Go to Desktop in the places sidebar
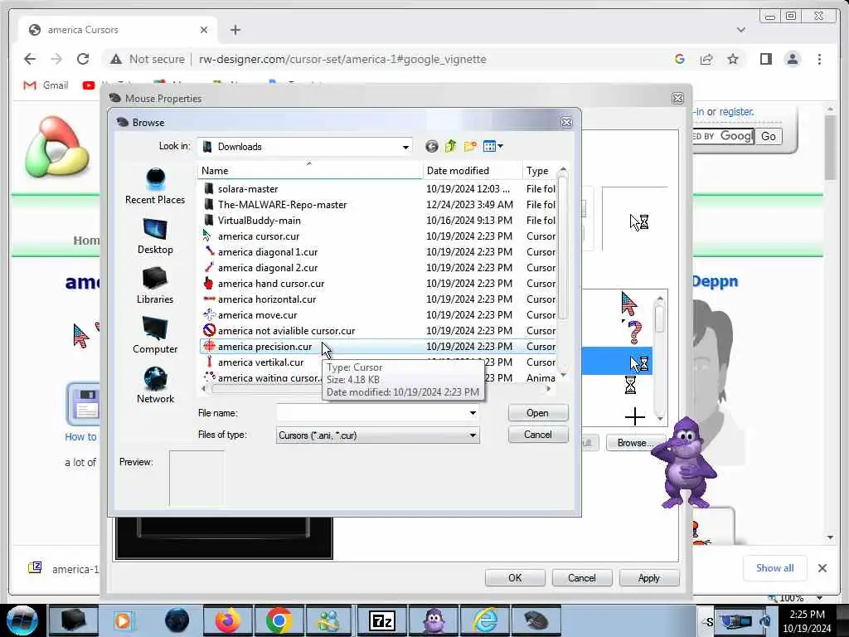 tap(155, 236)
